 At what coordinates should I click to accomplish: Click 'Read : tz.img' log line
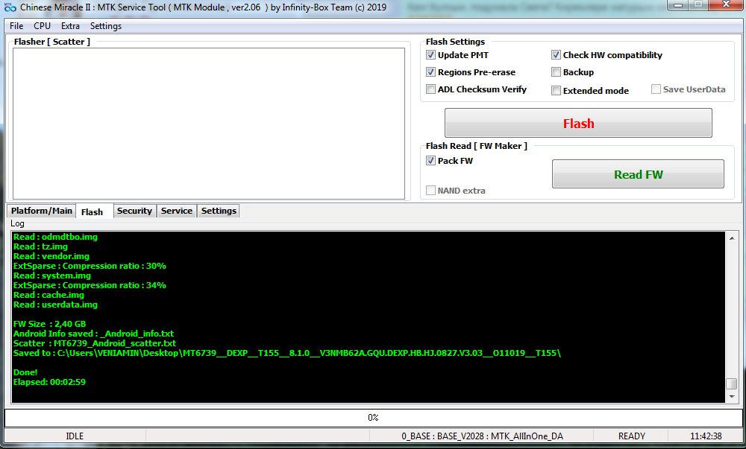coord(40,246)
